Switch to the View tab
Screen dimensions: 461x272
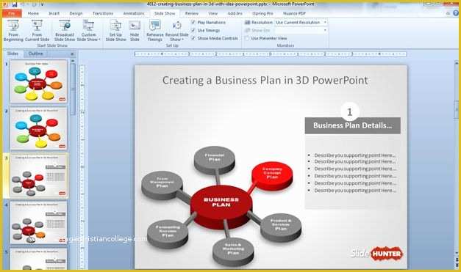pos(213,13)
